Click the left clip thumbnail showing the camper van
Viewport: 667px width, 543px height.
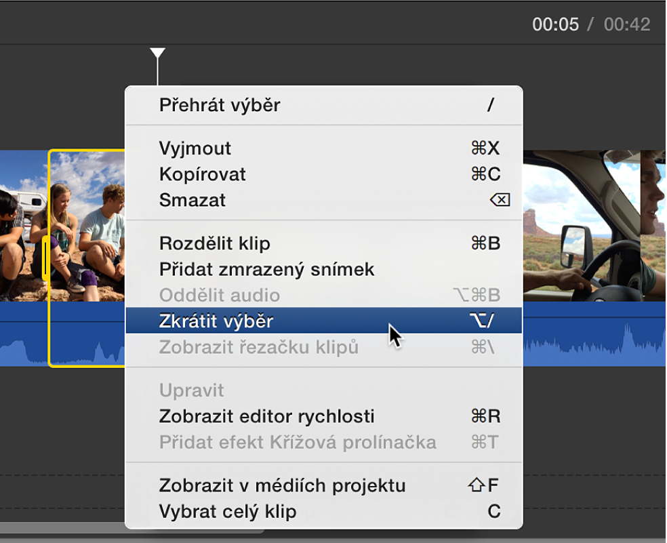pyautogui.click(x=24, y=226)
